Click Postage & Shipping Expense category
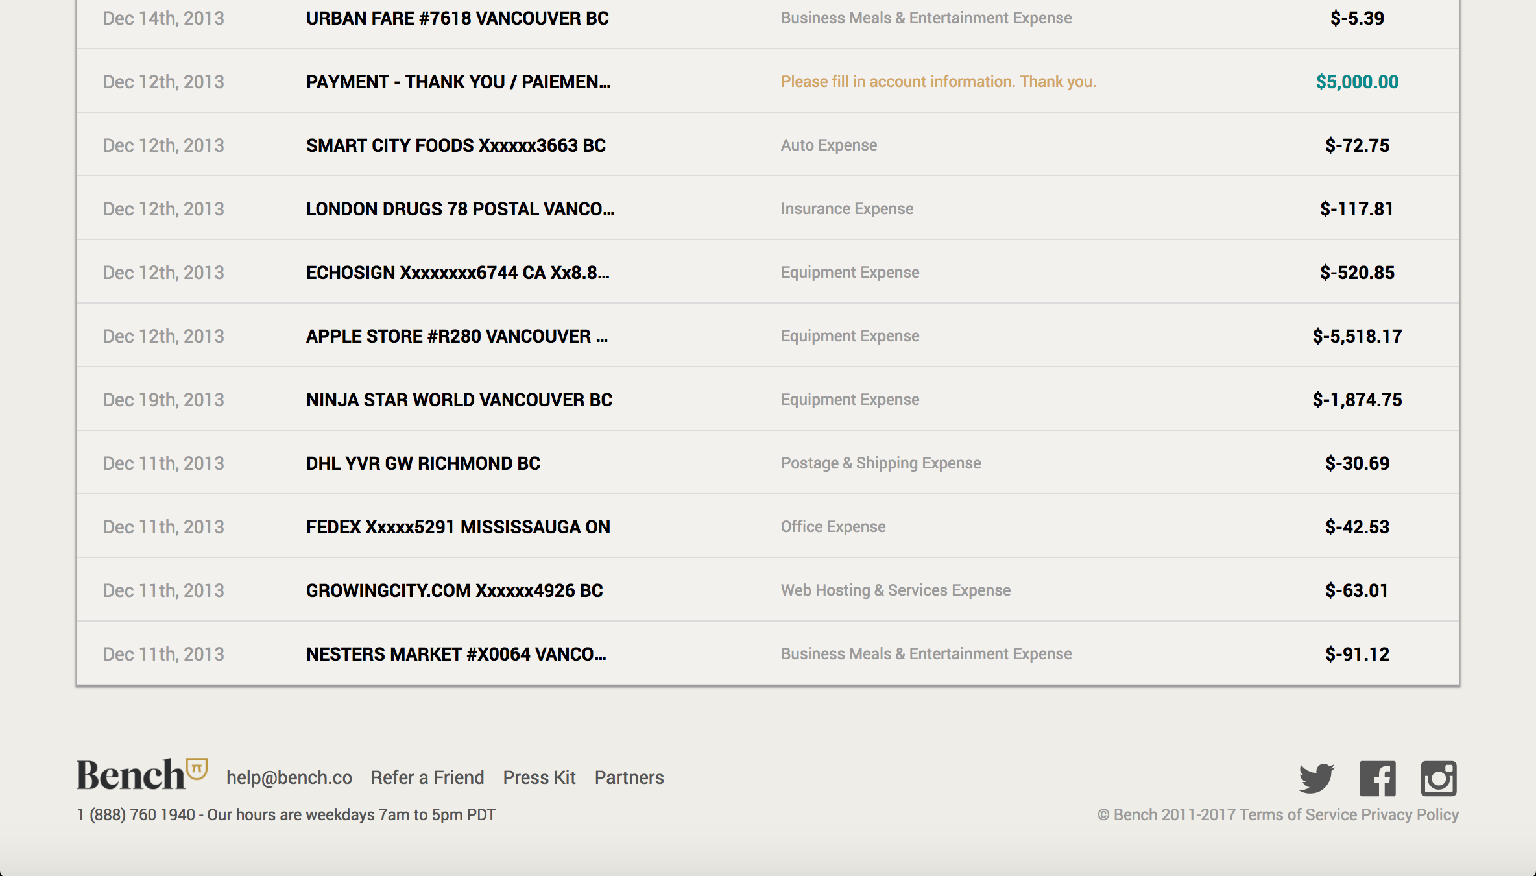The height and width of the screenshot is (876, 1536). 880,463
